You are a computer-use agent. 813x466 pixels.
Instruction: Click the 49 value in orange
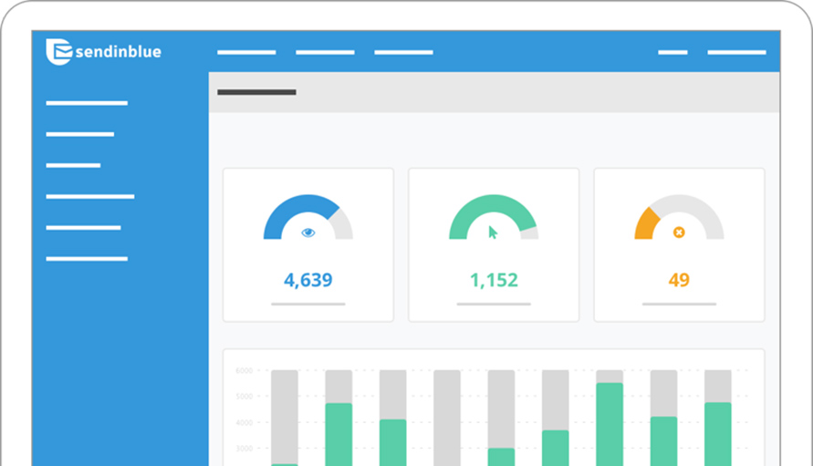coord(679,281)
